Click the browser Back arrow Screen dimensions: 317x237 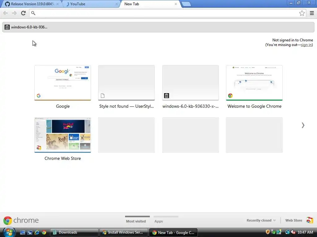click(6, 13)
